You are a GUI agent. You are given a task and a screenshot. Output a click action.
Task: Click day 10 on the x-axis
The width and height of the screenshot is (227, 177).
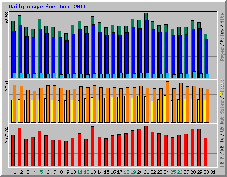click(x=73, y=172)
